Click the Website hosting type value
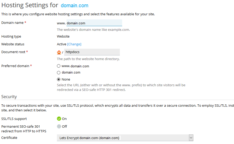This screenshot has height=144, width=234. [63, 37]
